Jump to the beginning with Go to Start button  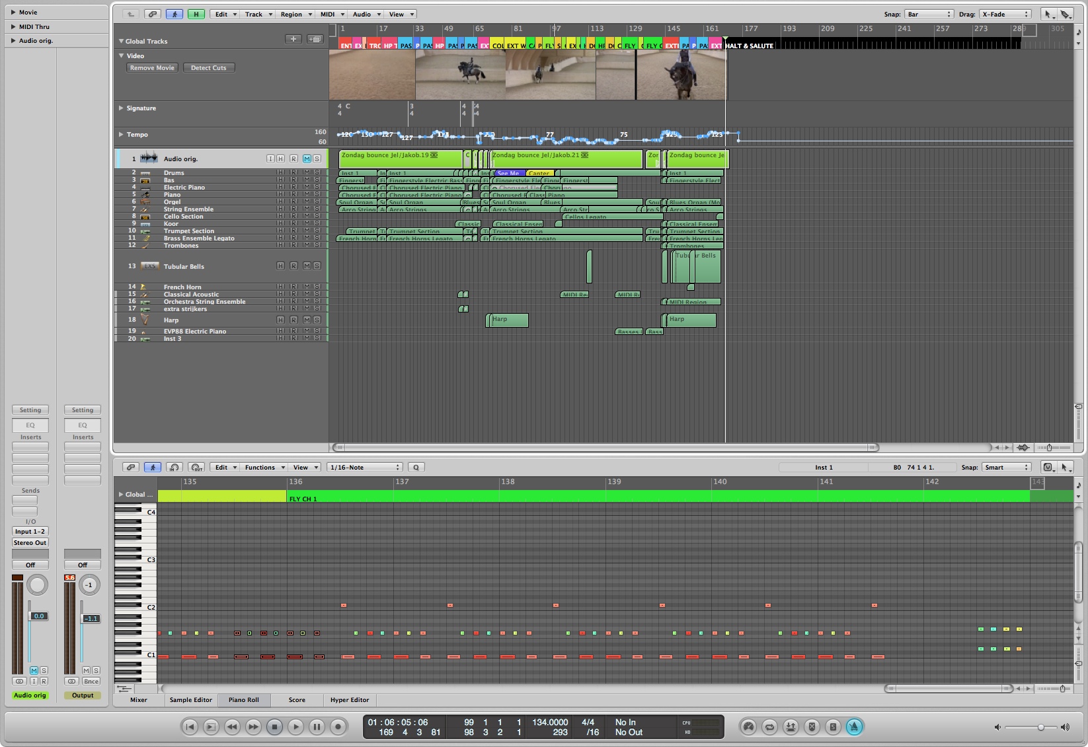pyautogui.click(x=190, y=727)
